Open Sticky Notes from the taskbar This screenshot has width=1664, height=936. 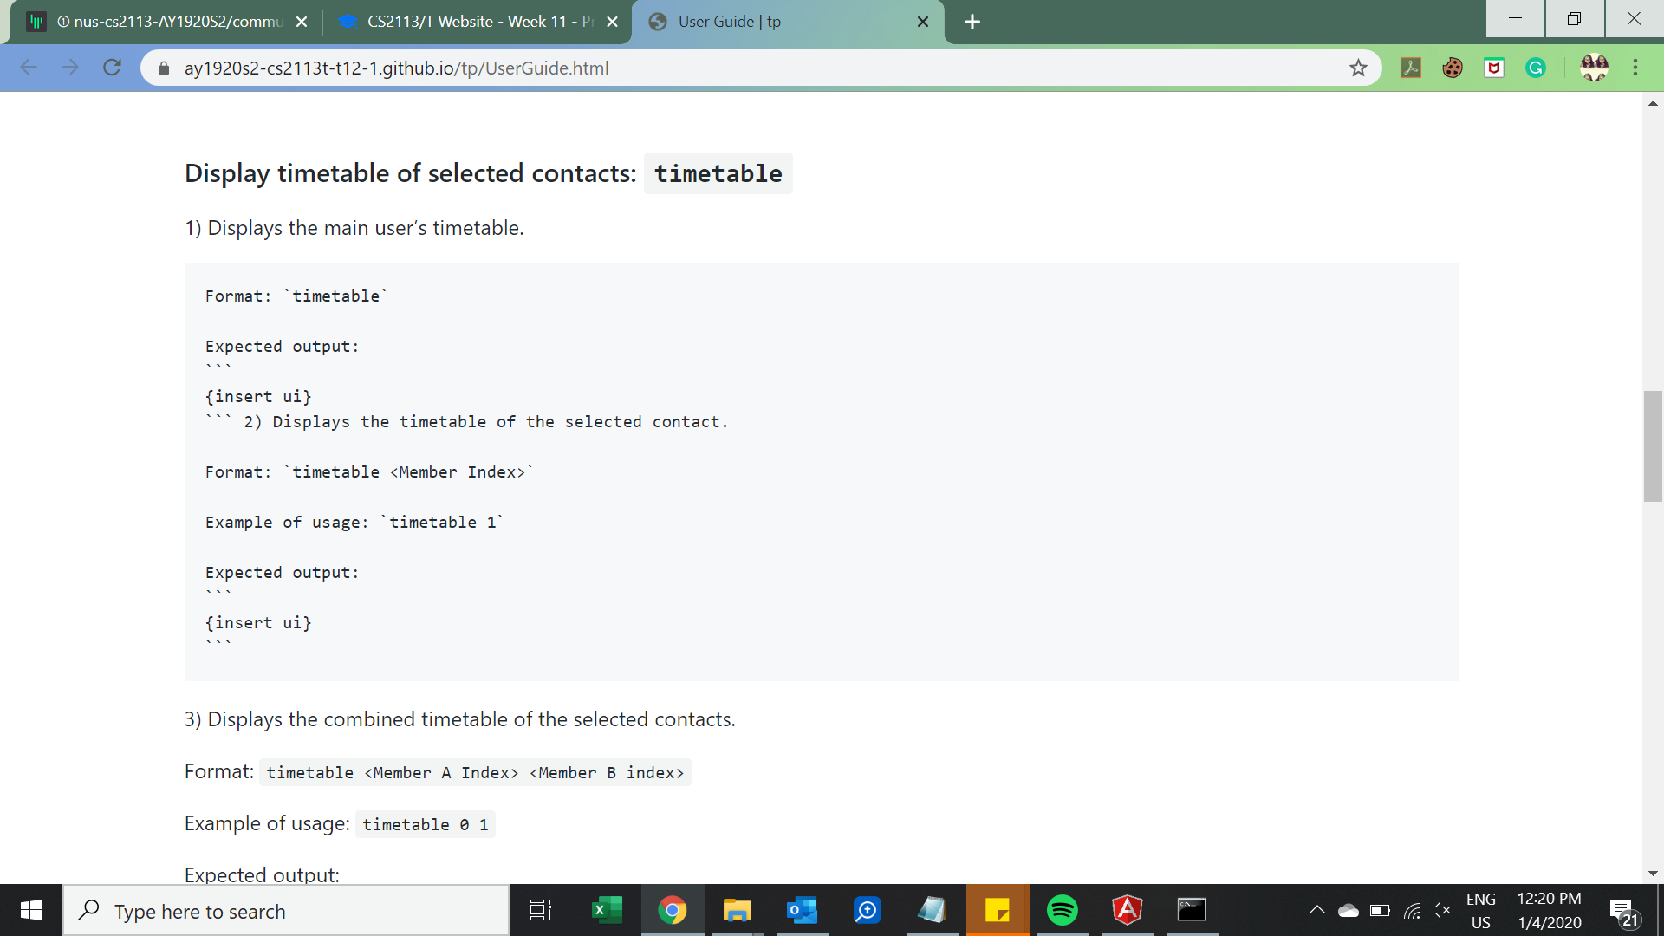click(998, 910)
